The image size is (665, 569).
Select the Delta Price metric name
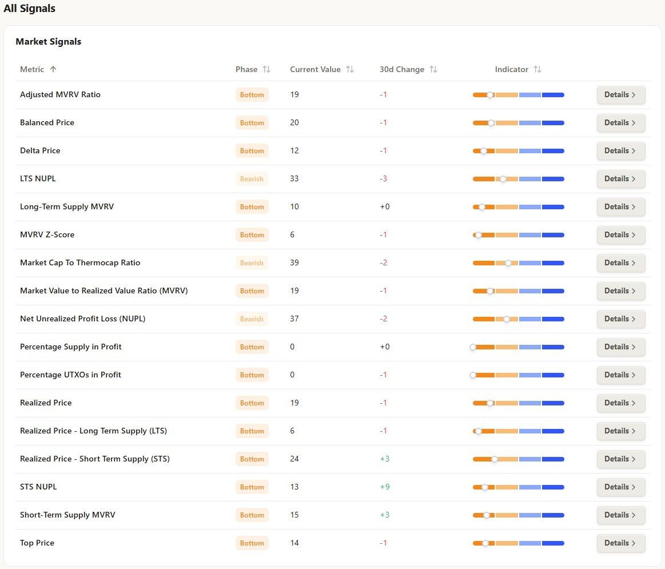click(40, 150)
